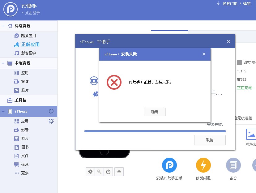Click the 点击登录 login link
Screen dimensions: 256x193
31,13
